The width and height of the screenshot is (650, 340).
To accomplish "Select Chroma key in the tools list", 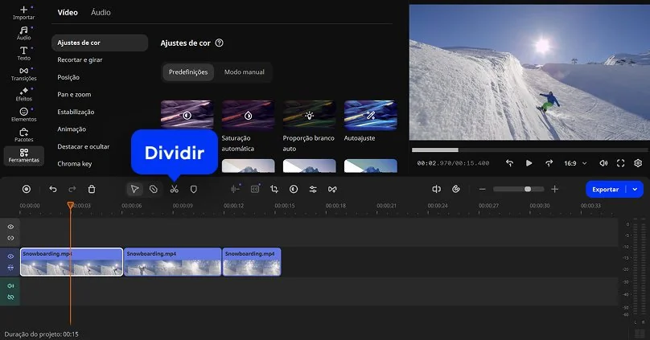I will 75,164.
